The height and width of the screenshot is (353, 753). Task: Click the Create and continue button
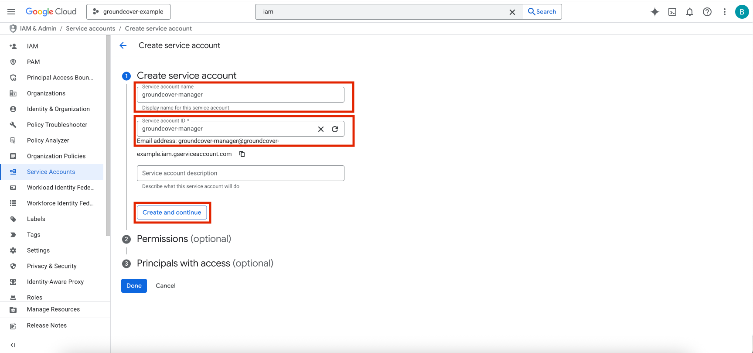coord(172,212)
